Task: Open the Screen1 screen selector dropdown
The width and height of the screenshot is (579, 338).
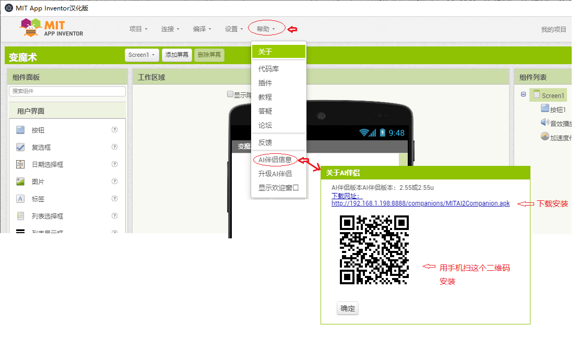Action: coord(141,54)
